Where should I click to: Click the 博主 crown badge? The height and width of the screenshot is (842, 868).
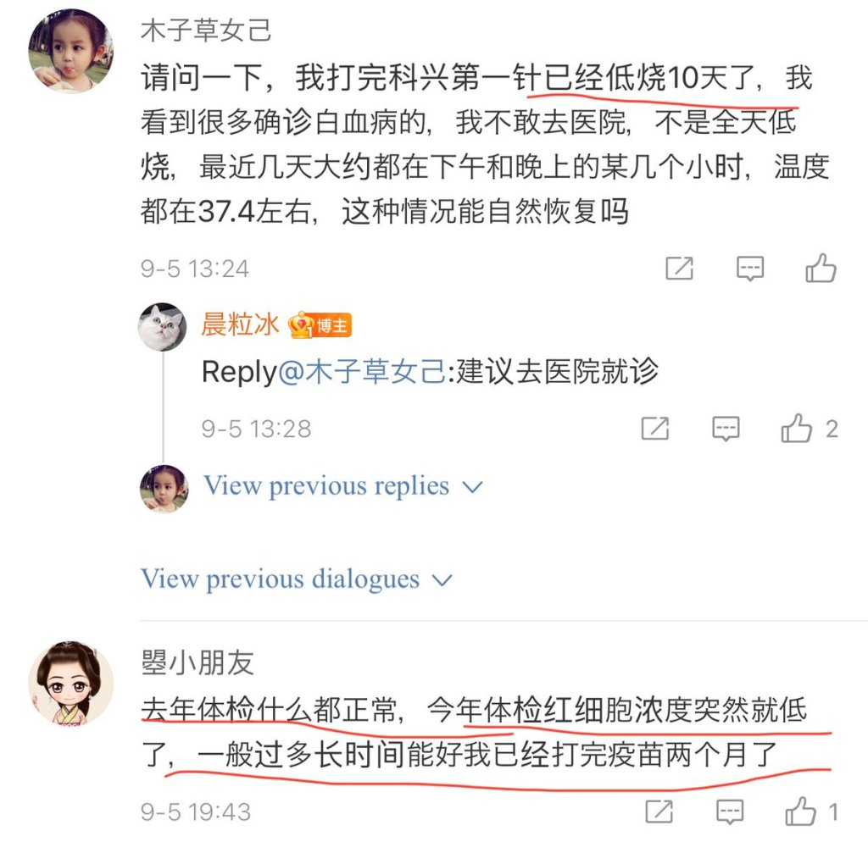coord(320,325)
